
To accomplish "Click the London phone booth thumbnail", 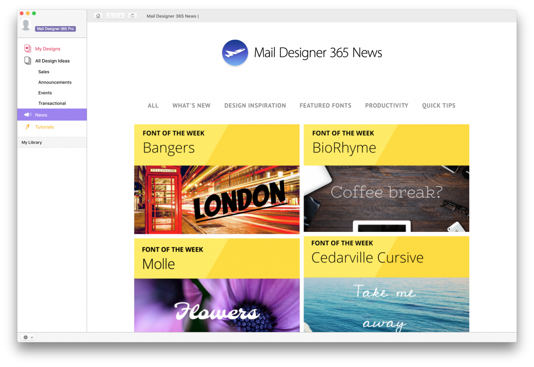I will pos(216,200).
